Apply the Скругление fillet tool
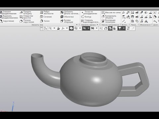This screenshot has height=119, width=159. [7, 21]
